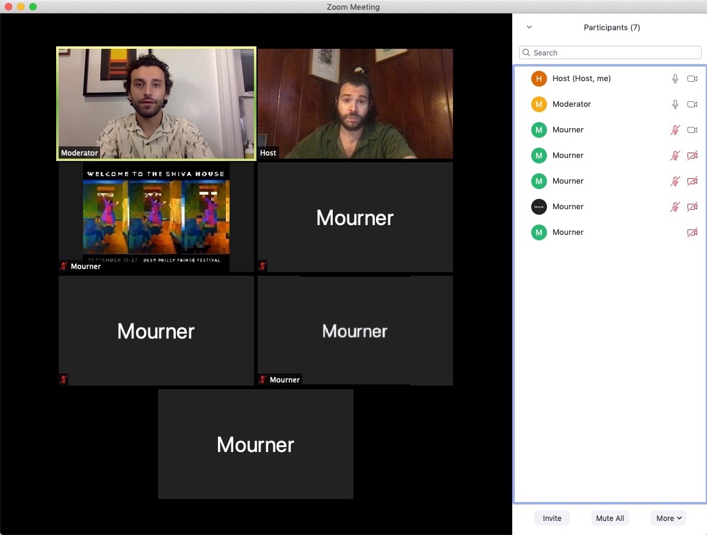This screenshot has height=535, width=707.
Task: Select the Moderator video tile
Action: [156, 104]
